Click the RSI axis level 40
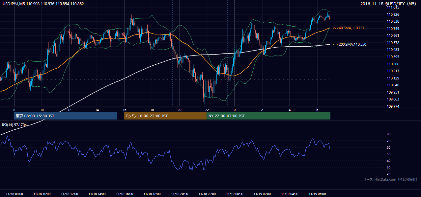 click(388, 161)
